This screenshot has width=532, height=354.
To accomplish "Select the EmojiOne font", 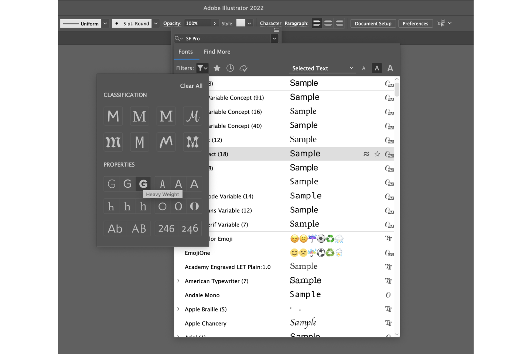I will point(197,253).
